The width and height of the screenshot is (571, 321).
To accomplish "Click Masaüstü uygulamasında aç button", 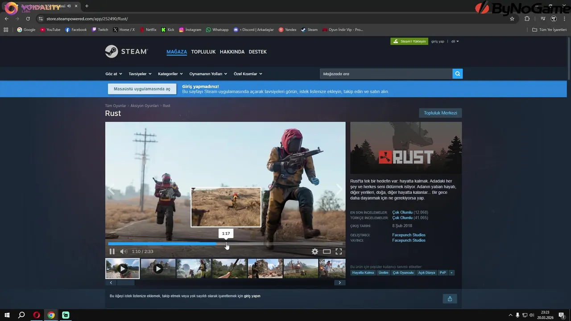I will 142,89.
